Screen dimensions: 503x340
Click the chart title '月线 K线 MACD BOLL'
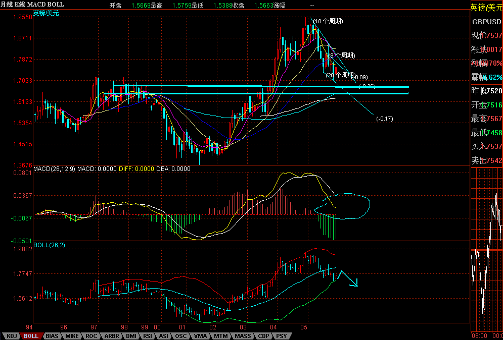coord(32,5)
